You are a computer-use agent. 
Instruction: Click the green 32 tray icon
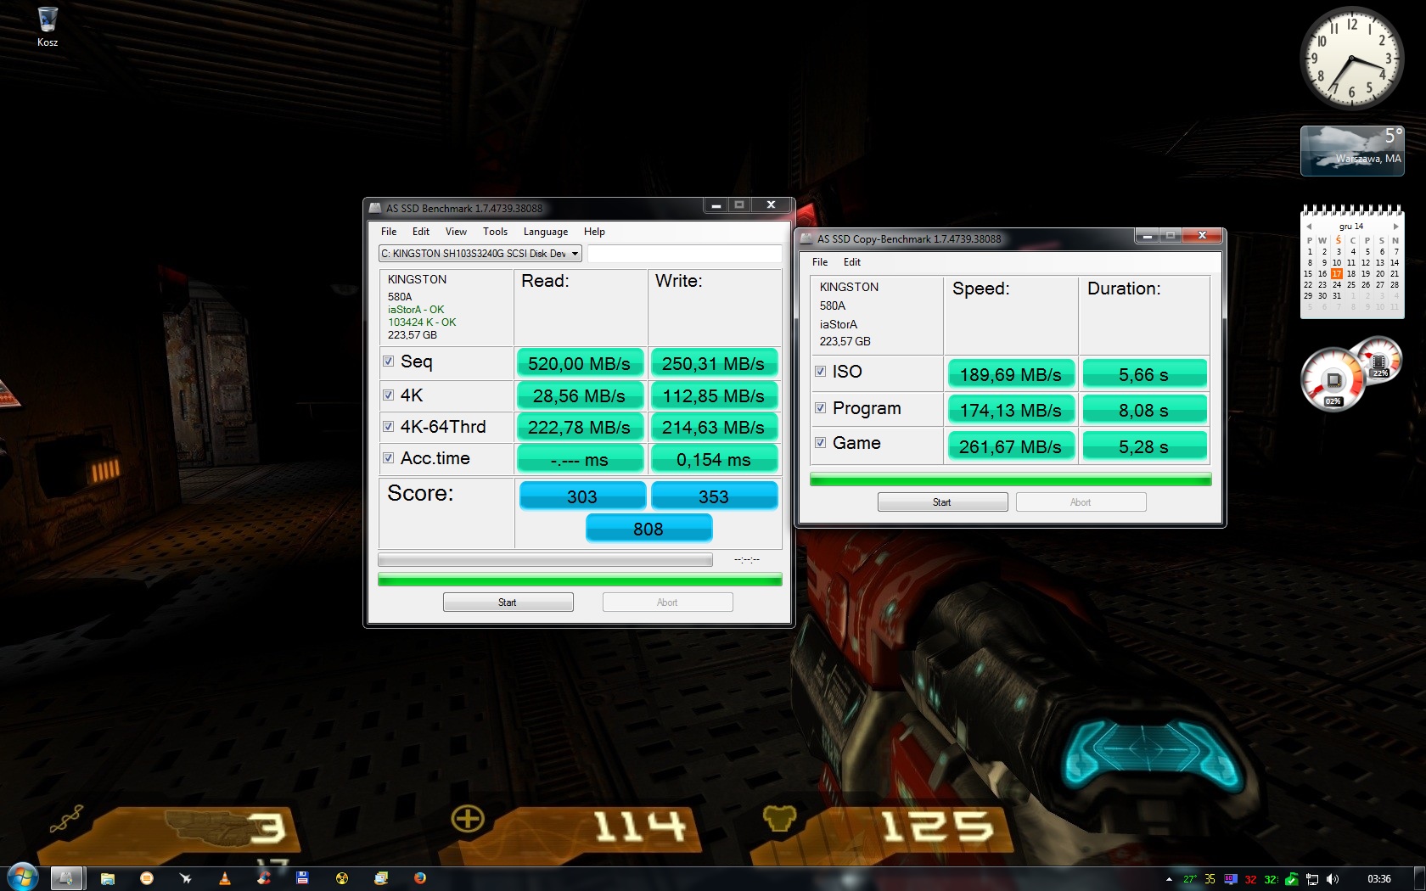click(x=1271, y=879)
